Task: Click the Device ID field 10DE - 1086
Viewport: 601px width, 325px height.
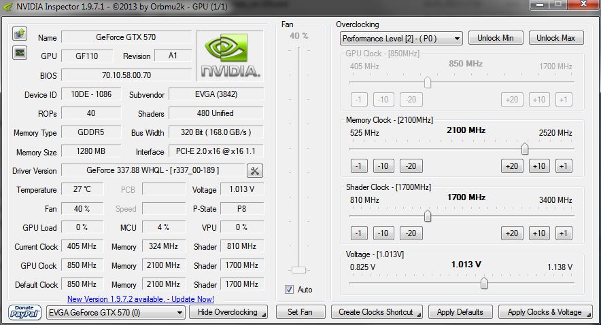Action: (x=91, y=94)
